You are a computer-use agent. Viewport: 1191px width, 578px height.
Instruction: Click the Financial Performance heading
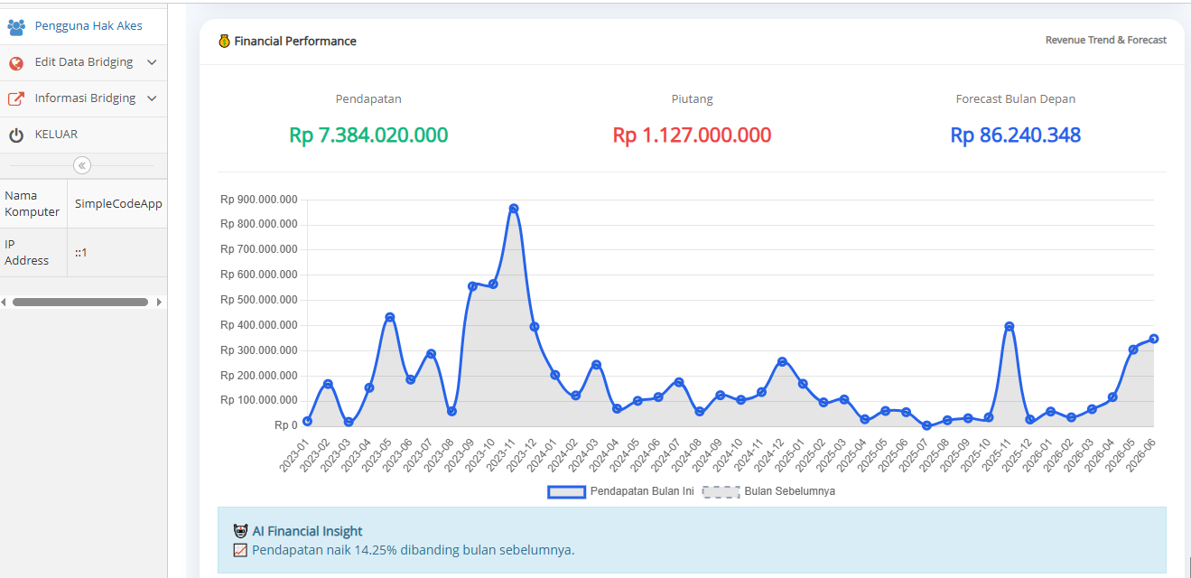tap(295, 41)
